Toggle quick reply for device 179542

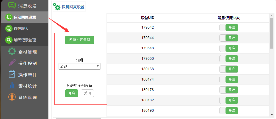pyautogui.click(x=229, y=28)
